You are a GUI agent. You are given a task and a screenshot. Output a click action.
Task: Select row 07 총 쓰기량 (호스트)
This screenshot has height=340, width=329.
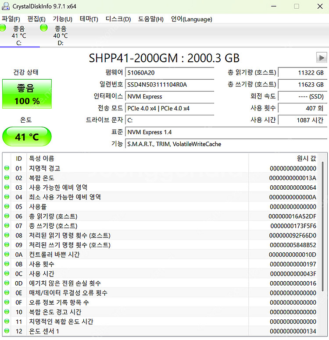click(160, 226)
